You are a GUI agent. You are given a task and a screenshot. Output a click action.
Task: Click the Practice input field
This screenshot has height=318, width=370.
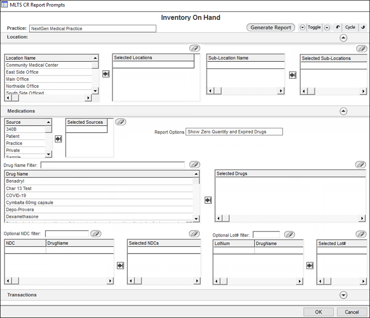point(92,29)
